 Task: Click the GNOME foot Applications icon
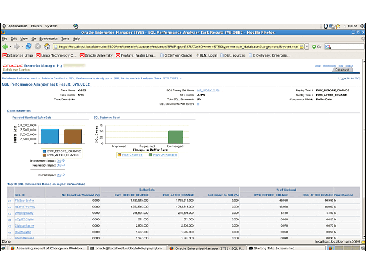tap(4, 26)
